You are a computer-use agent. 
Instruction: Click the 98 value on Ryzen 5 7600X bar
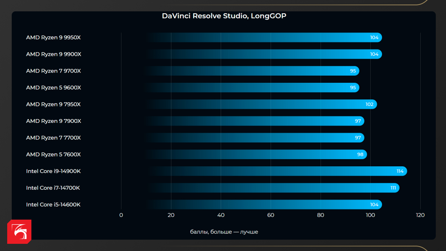361,154
